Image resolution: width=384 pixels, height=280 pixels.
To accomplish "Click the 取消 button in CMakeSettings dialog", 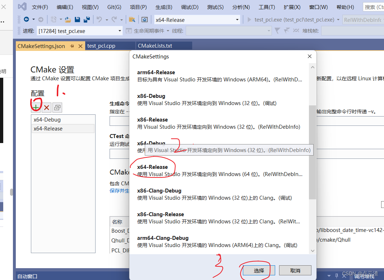I will pyautogui.click(x=295, y=270).
